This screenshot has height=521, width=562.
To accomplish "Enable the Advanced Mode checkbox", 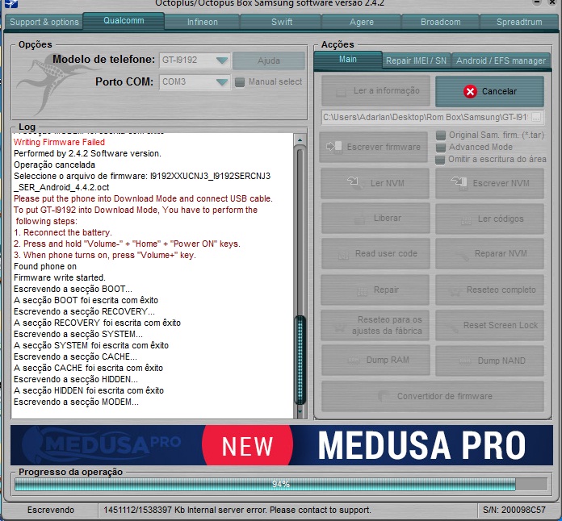I will 441,147.
